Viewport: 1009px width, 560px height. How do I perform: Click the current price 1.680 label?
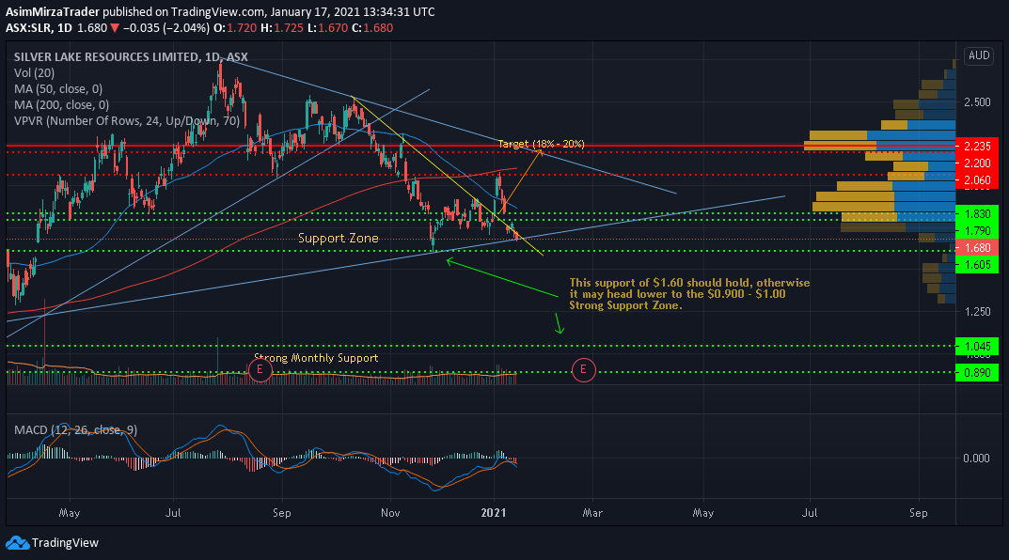tap(977, 247)
